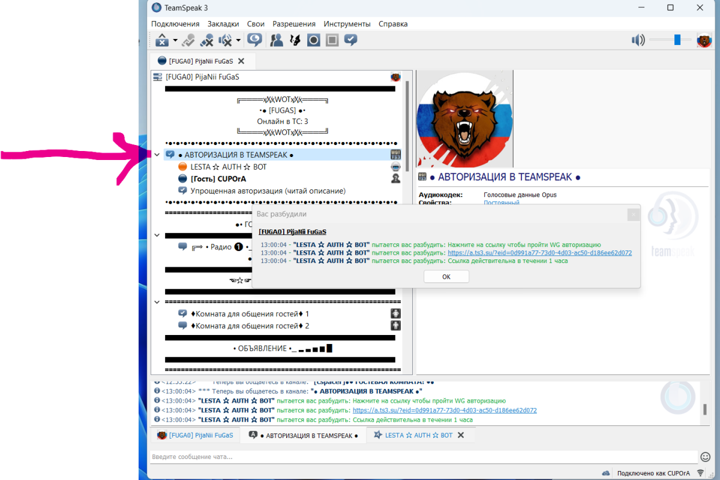Close the [FUGA0] PijaNii FuGaS server tab
This screenshot has width=720, height=480.
click(x=241, y=61)
